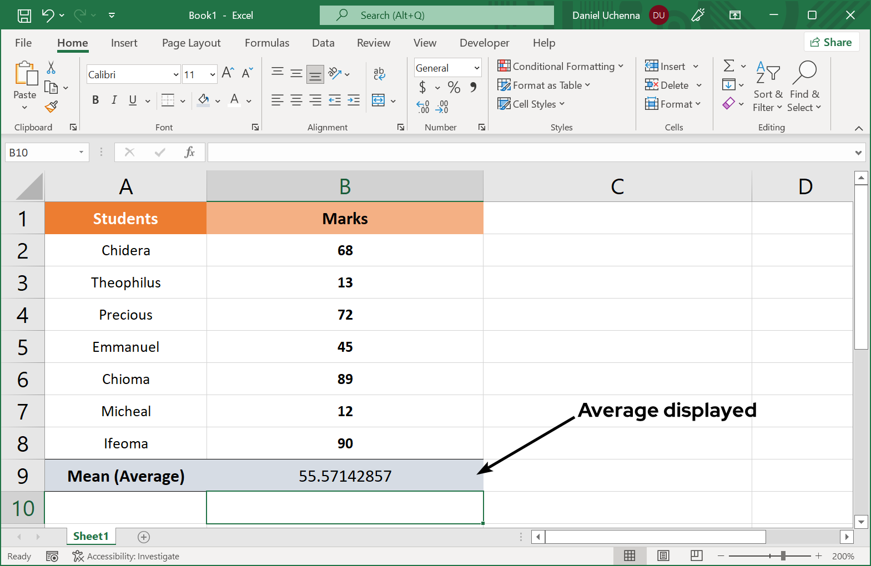Click the Format Painter brush icon
Image resolution: width=871 pixels, height=566 pixels.
pos(52,107)
